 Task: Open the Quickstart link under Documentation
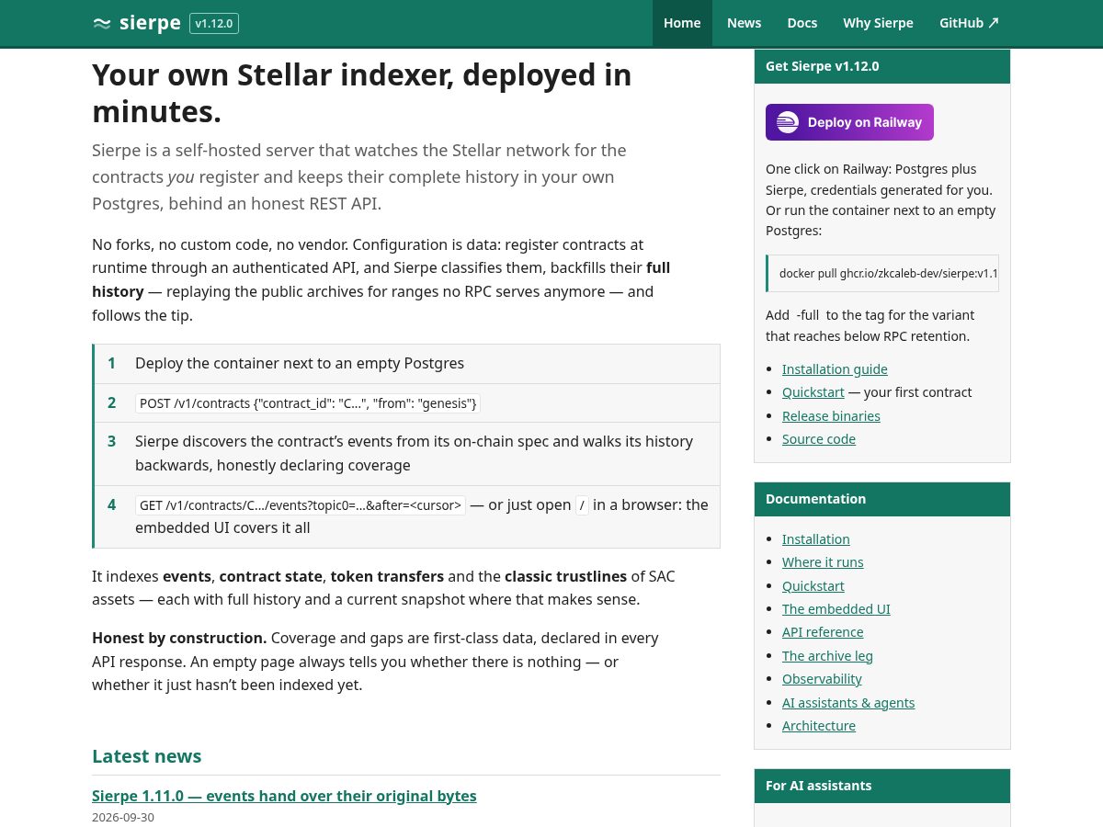813,586
